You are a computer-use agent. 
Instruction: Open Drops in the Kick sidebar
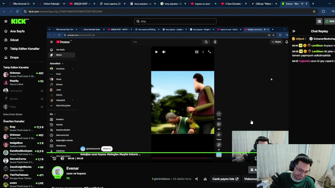coord(14,57)
